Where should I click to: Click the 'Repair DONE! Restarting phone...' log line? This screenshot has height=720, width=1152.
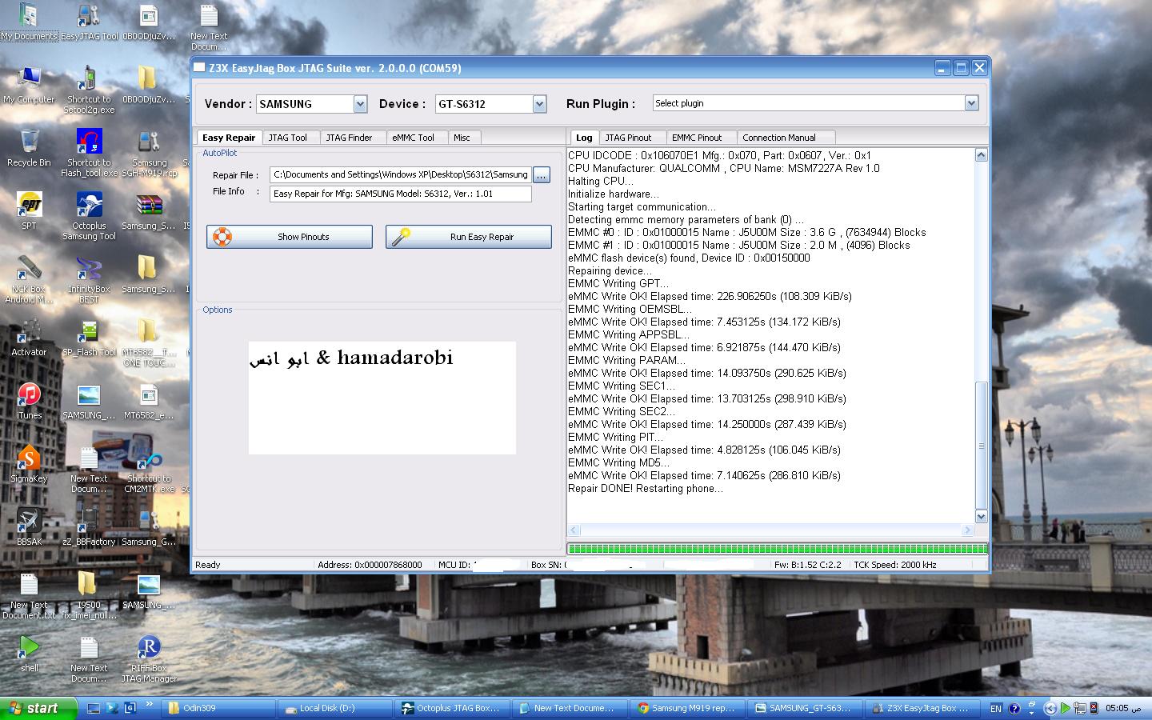[645, 488]
